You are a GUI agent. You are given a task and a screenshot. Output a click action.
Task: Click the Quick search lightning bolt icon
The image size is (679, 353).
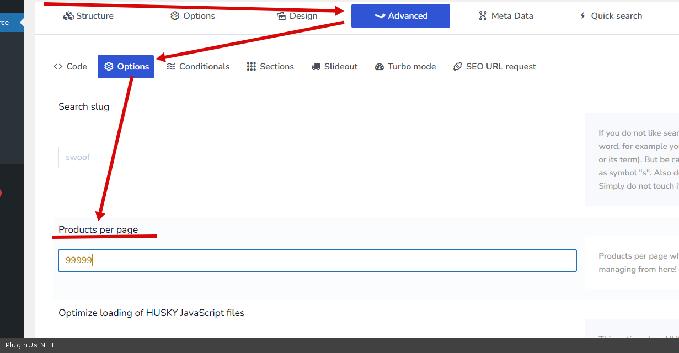pyautogui.click(x=582, y=16)
